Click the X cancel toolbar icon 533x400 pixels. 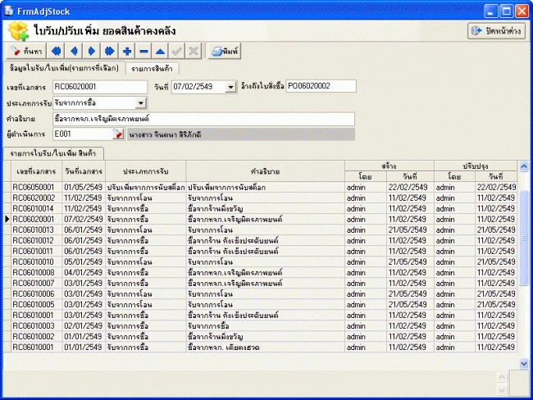(194, 52)
